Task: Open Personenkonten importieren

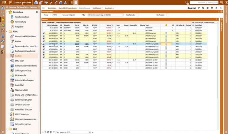Action: point(26,46)
